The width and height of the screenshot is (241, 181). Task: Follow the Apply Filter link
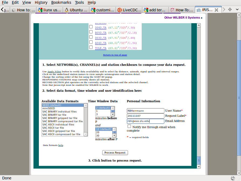coord(54,71)
